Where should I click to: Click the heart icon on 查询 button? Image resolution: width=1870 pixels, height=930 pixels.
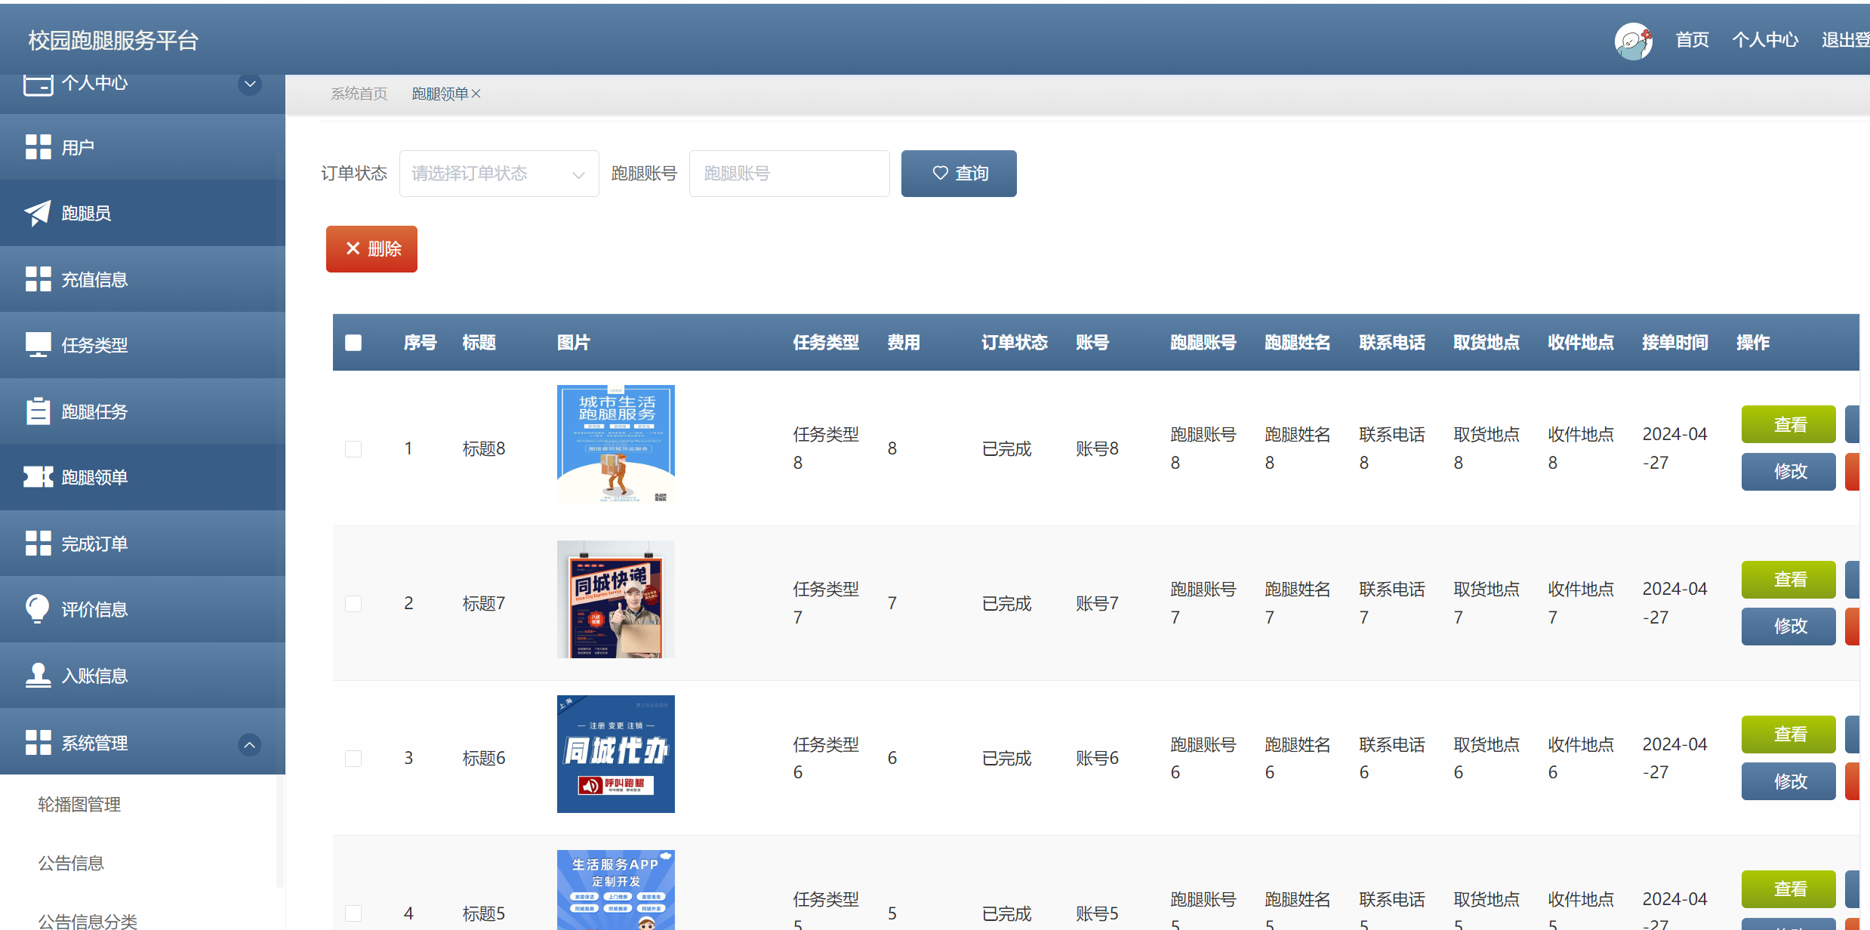point(940,173)
